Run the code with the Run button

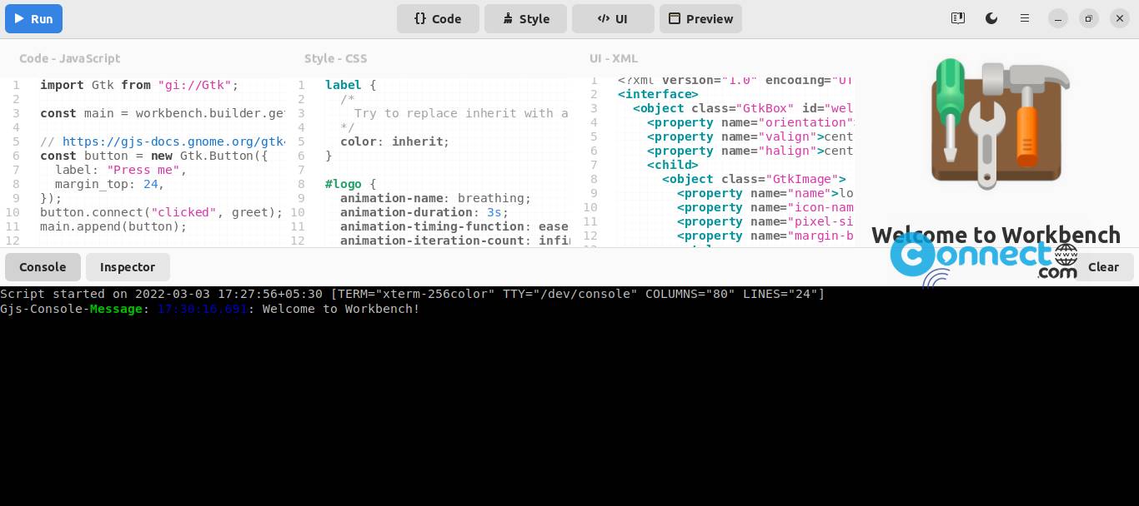[34, 18]
